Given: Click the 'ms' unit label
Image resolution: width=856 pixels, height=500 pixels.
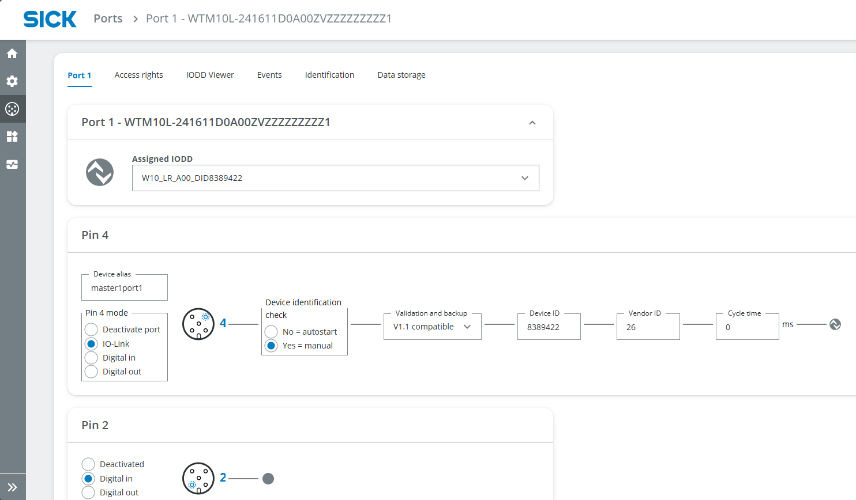Looking at the screenshot, I should coord(788,324).
